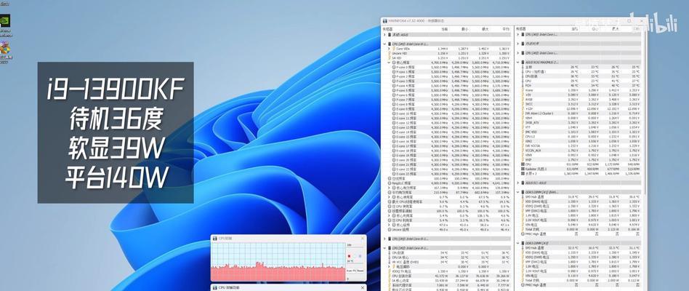Viewport: 689px width, 291px height.
Task: Click the Ring/LLC frequency clock icon
Action: click(x=390, y=183)
